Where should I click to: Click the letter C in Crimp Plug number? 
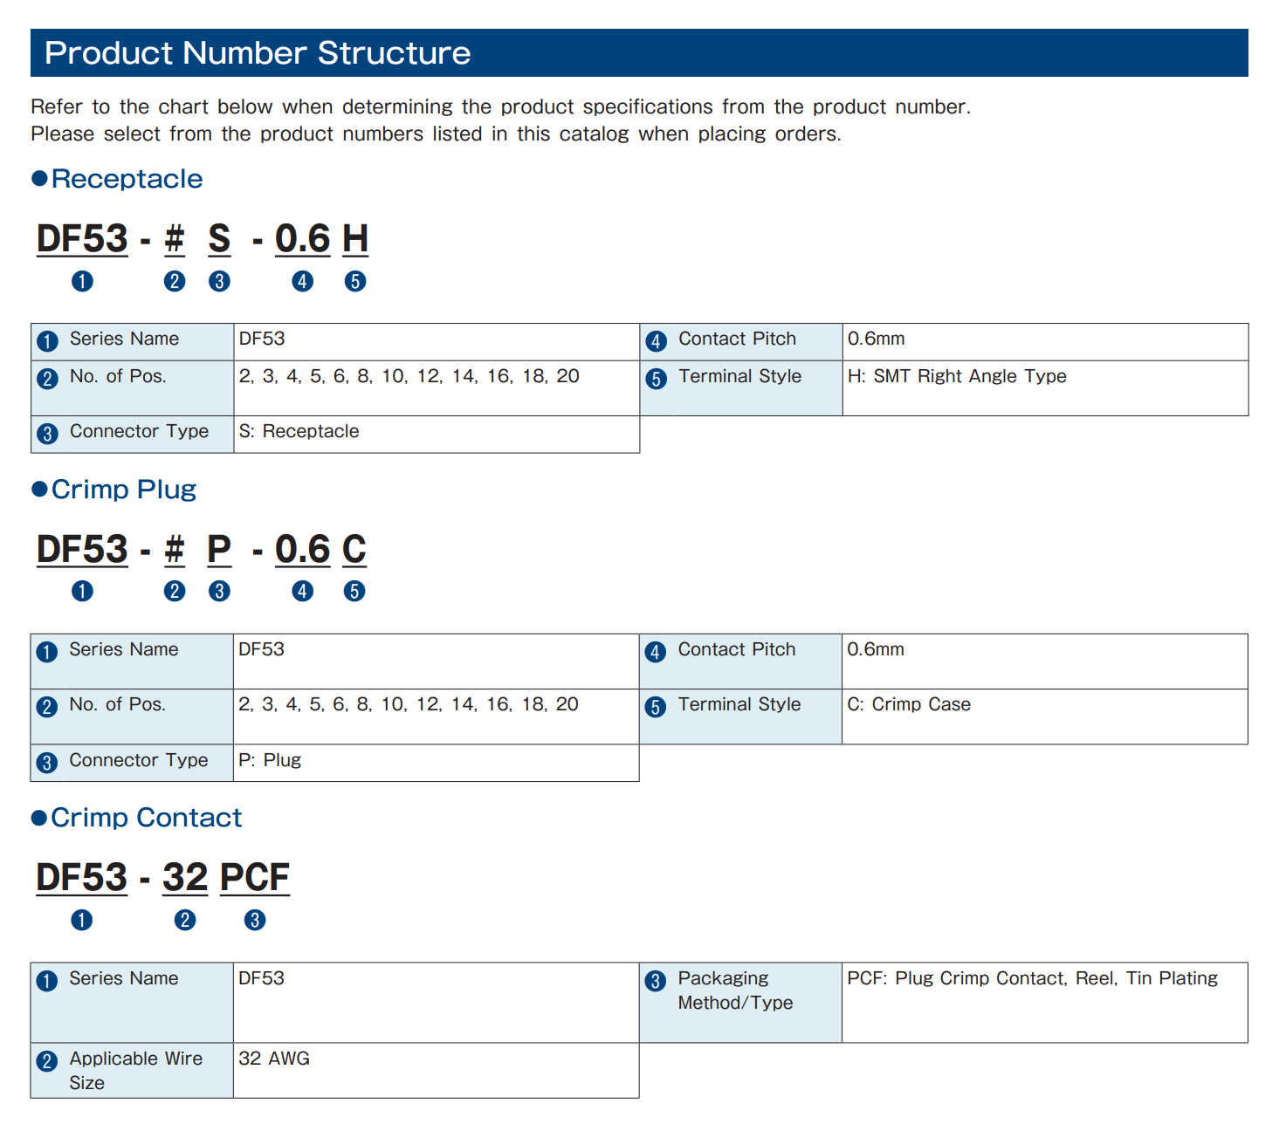coord(354,550)
